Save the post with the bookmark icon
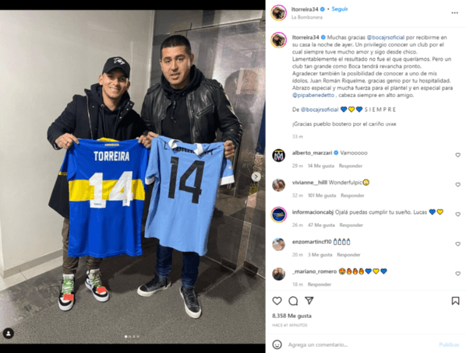466x353 pixels. click(455, 301)
